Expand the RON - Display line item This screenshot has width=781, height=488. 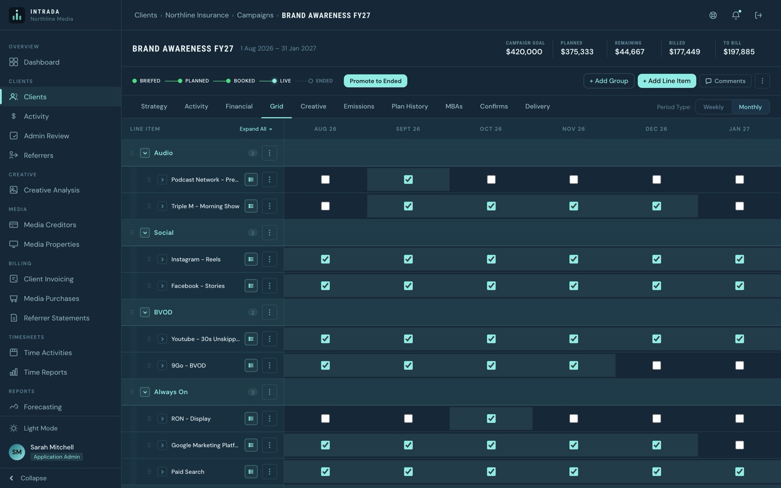(162, 418)
